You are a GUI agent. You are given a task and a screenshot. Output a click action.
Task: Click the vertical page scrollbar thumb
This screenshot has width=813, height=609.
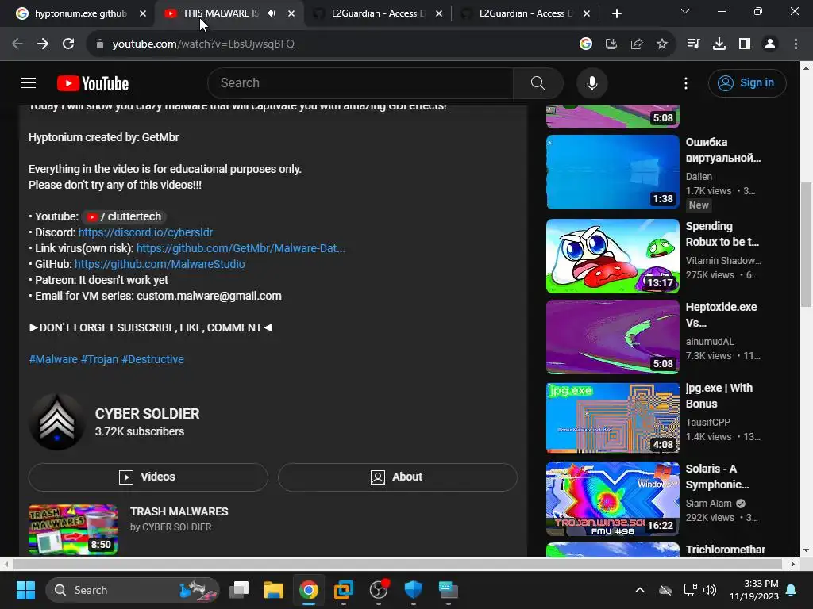pos(807,244)
